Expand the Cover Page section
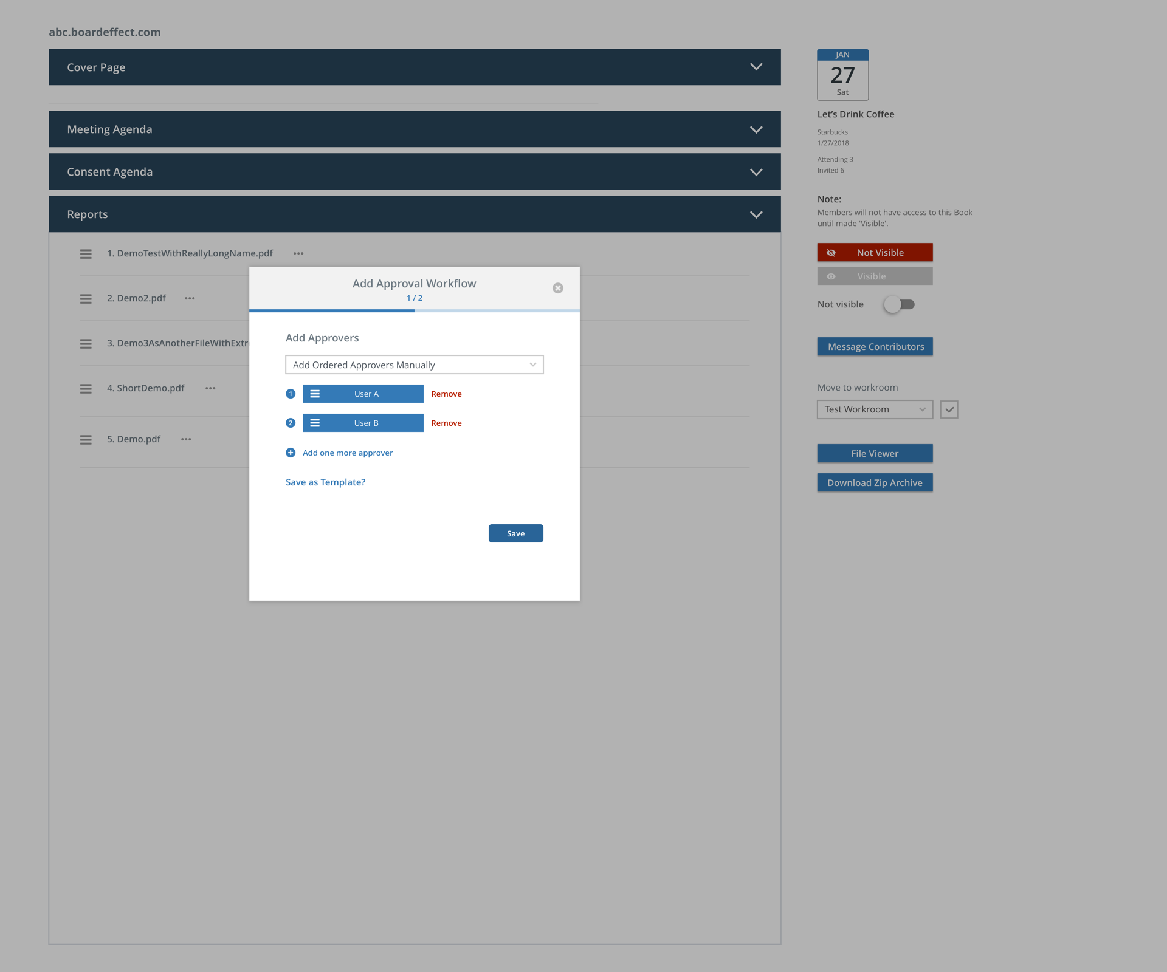Screen dimensions: 1167x972 (756, 67)
